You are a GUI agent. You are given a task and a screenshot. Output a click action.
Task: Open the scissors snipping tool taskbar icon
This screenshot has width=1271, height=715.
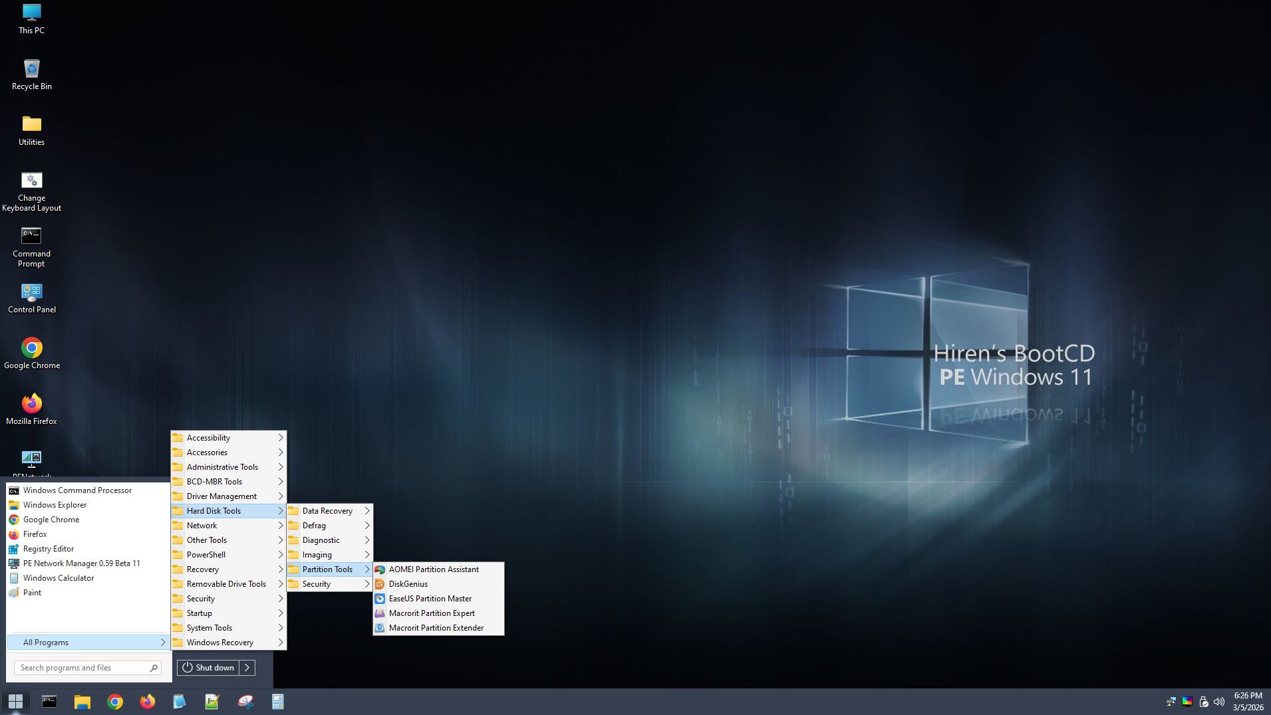(245, 702)
